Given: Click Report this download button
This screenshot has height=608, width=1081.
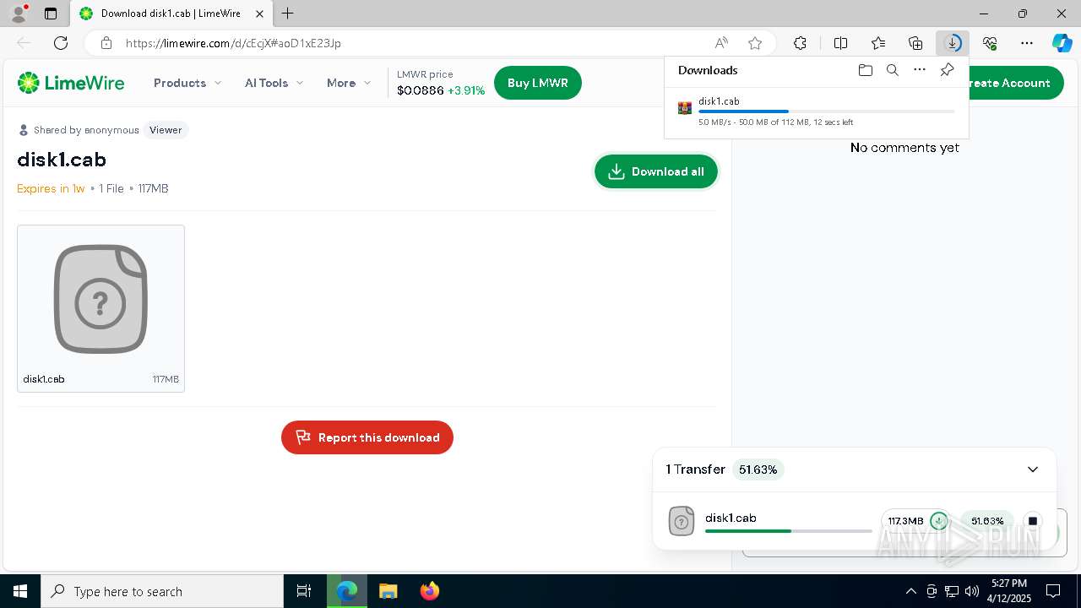Looking at the screenshot, I should 367,437.
